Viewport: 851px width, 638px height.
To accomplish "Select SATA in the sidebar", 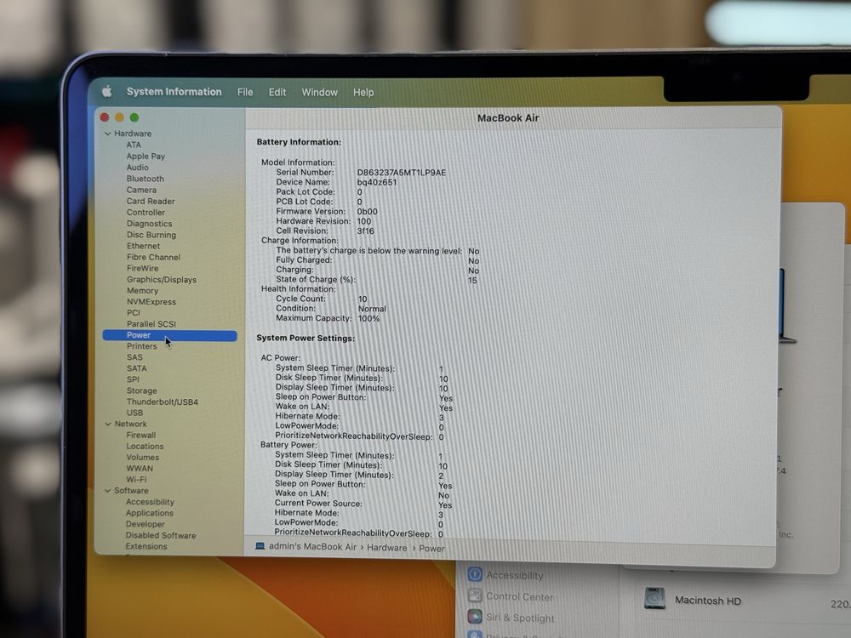I will point(136,367).
